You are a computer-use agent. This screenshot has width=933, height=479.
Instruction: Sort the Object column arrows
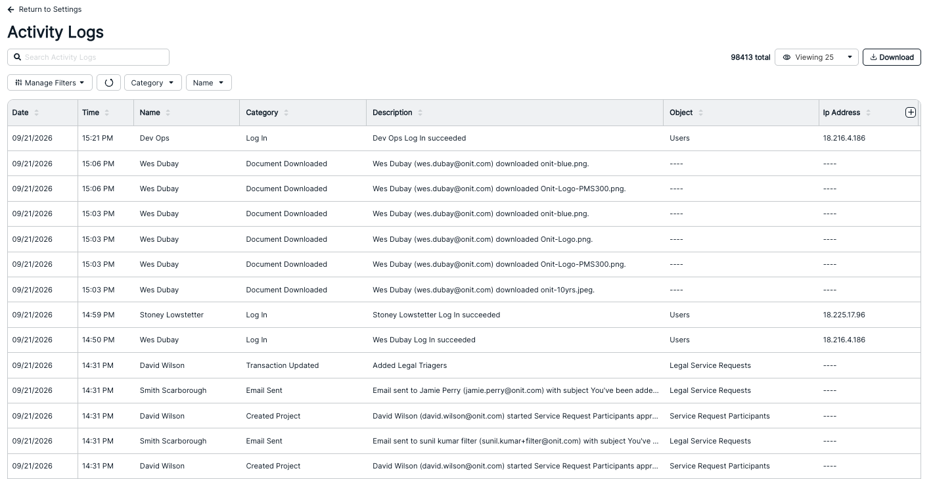point(701,113)
